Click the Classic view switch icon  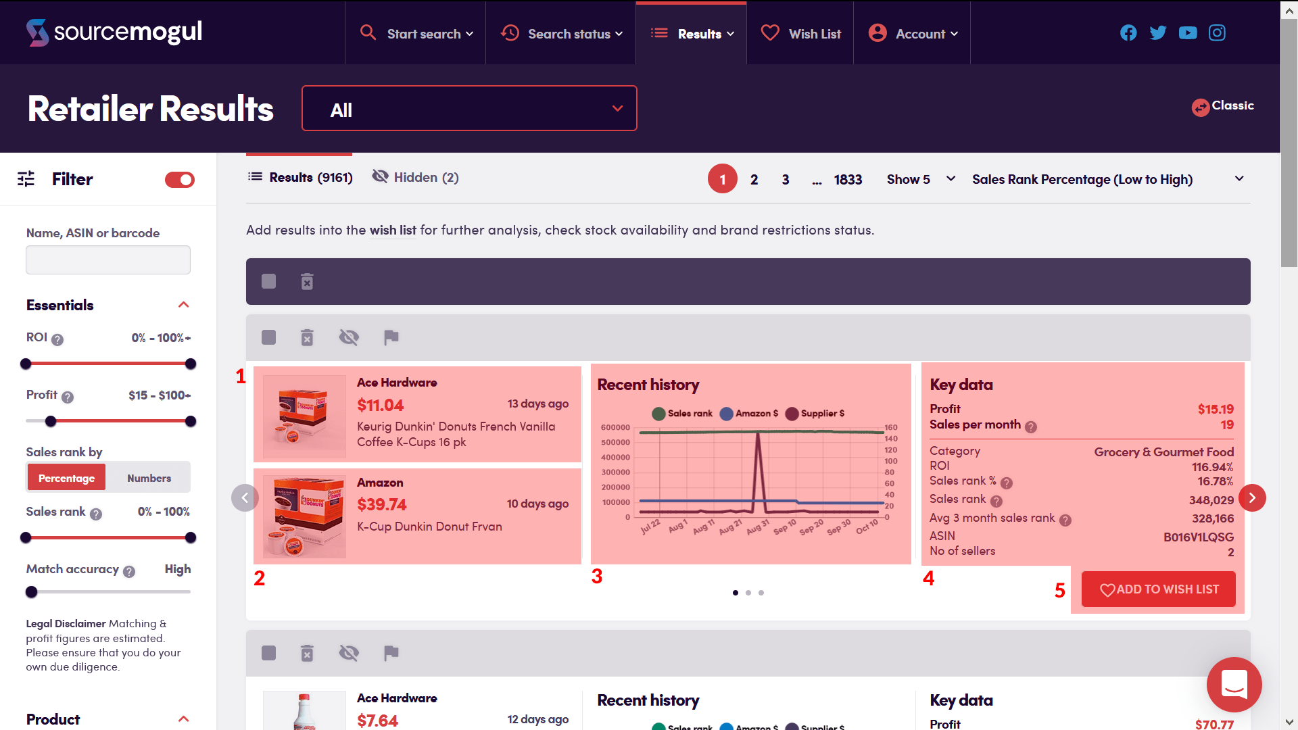[x=1200, y=107]
